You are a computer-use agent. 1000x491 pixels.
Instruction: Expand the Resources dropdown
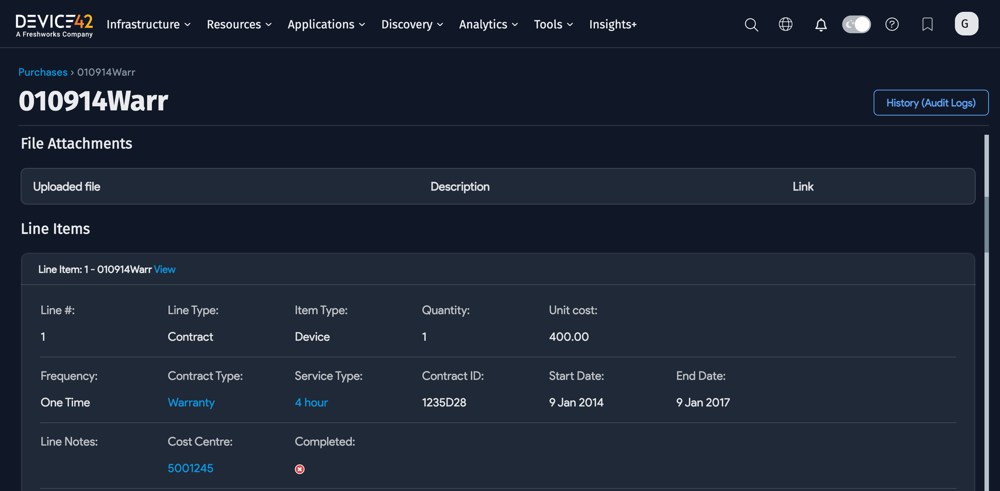(x=239, y=24)
